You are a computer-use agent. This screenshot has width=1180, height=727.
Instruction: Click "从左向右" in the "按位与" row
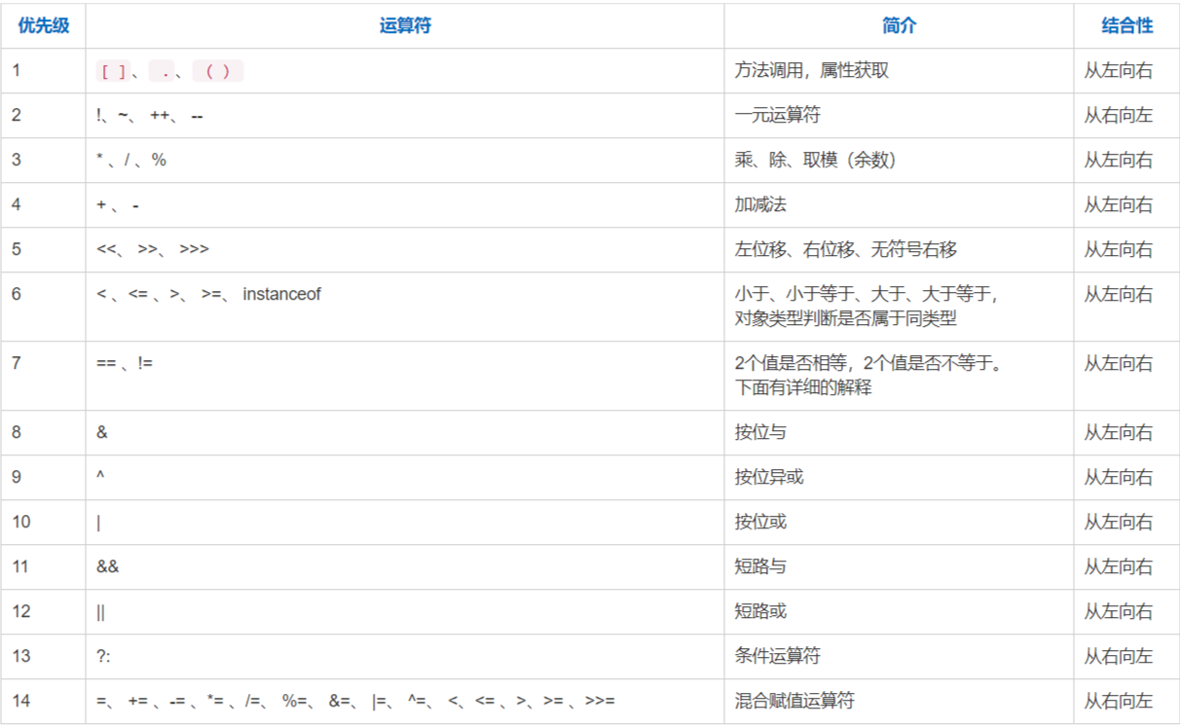[1119, 433]
